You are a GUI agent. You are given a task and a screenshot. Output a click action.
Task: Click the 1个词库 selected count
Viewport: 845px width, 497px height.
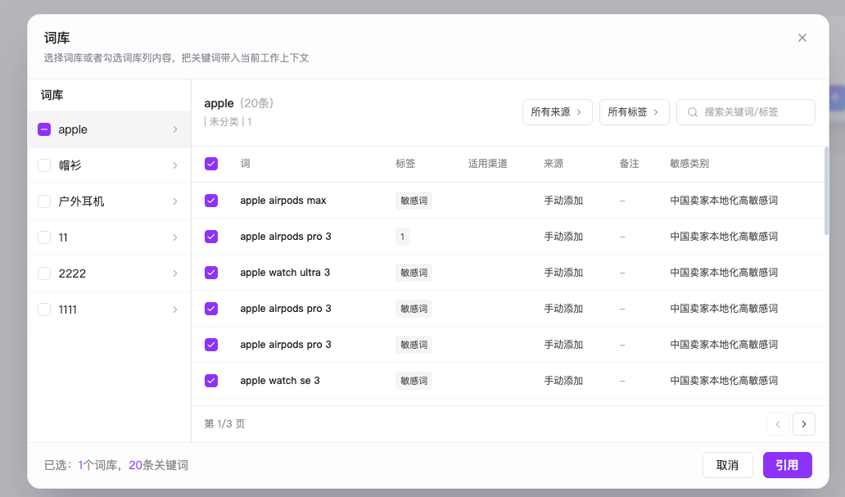(x=97, y=465)
